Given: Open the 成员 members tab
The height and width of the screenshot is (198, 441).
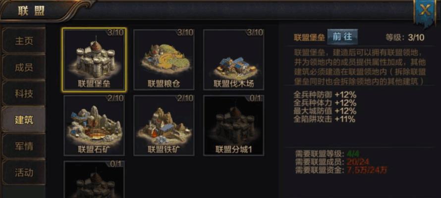Looking at the screenshot, I should (x=24, y=67).
